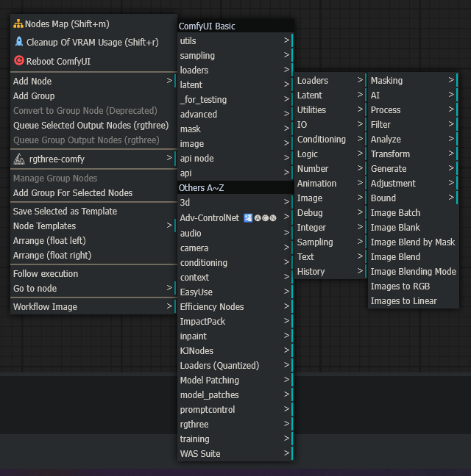This screenshot has height=476, width=471.
Task: Click Add Group option
Action: [x=34, y=95]
